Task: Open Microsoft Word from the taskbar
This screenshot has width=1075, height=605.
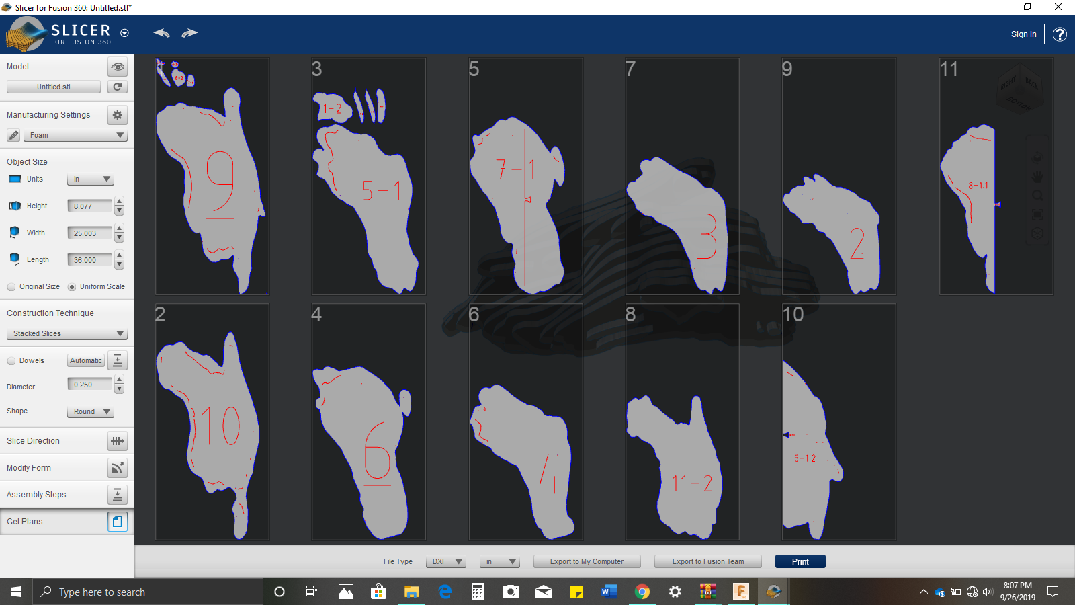Action: (609, 592)
